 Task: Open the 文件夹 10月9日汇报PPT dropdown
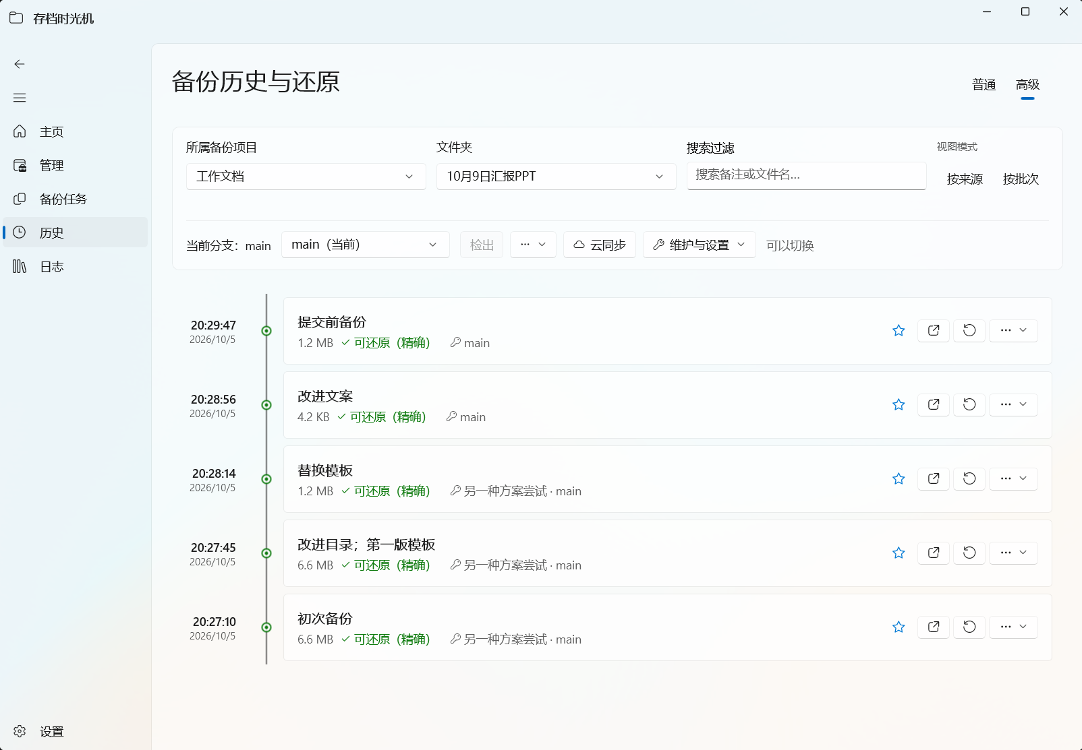pyautogui.click(x=557, y=177)
